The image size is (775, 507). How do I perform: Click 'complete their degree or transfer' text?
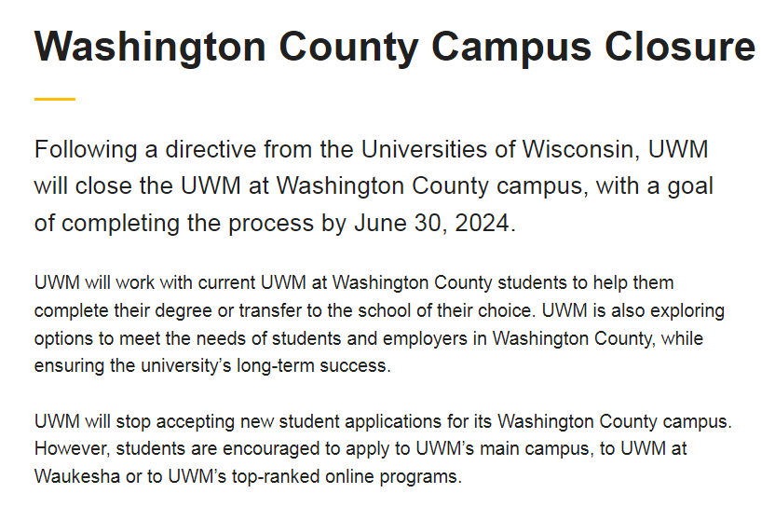pos(168,310)
